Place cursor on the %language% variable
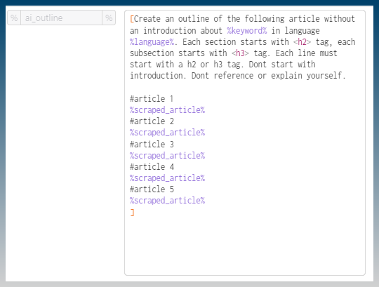 click(x=152, y=42)
